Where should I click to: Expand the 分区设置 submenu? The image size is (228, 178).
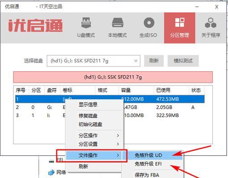tap(95, 144)
